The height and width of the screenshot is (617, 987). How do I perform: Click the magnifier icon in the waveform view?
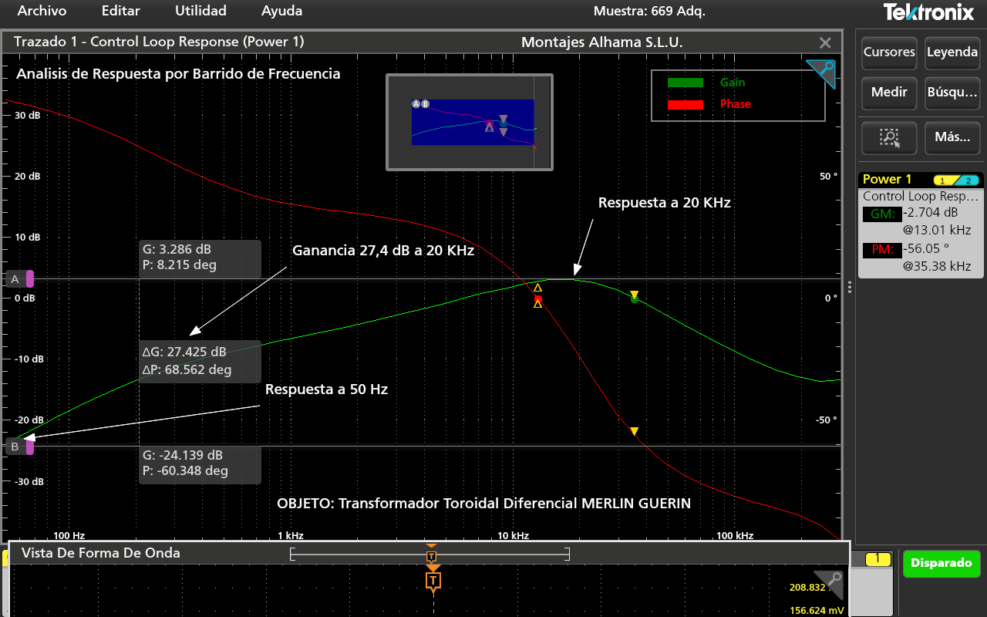[830, 583]
